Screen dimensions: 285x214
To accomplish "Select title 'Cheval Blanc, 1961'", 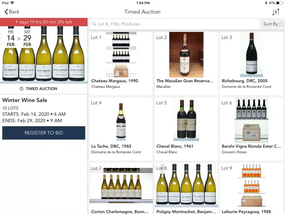I will tap(175, 146).
